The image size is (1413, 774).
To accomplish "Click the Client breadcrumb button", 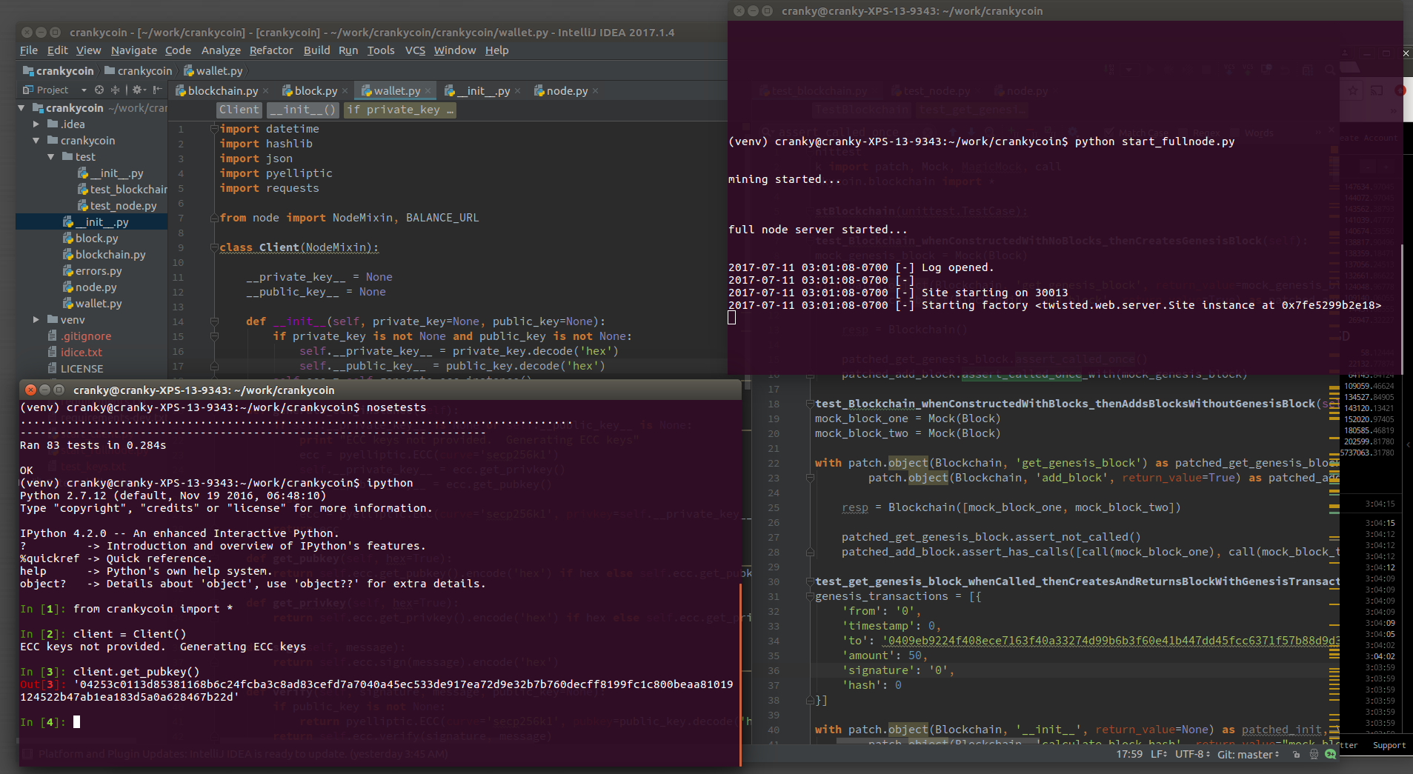I will pos(239,110).
